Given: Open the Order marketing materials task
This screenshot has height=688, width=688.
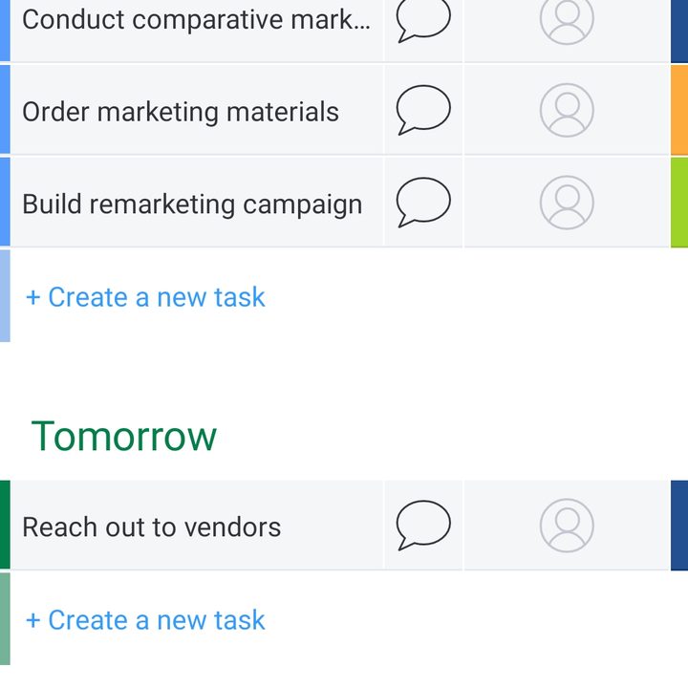Looking at the screenshot, I should pos(181,112).
